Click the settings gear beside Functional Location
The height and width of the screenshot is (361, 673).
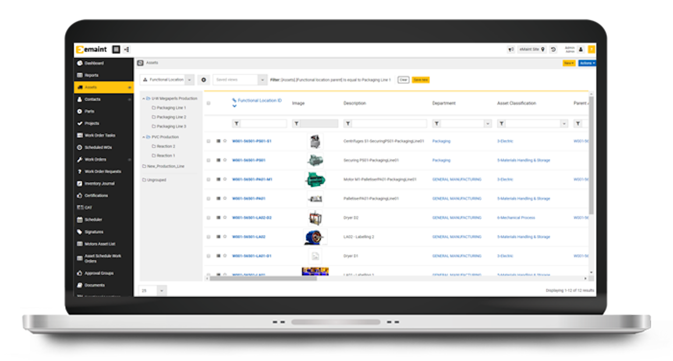202,80
